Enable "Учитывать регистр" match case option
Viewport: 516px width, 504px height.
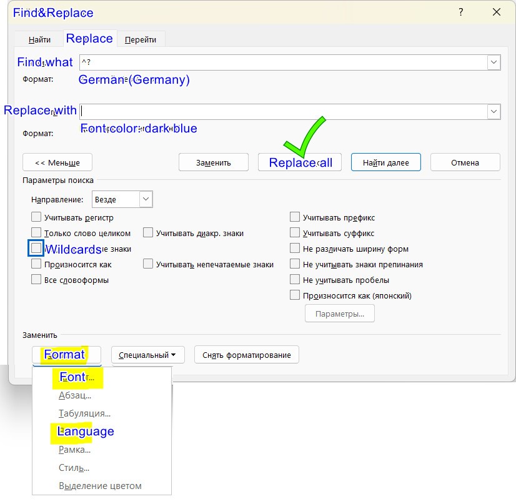pos(36,217)
